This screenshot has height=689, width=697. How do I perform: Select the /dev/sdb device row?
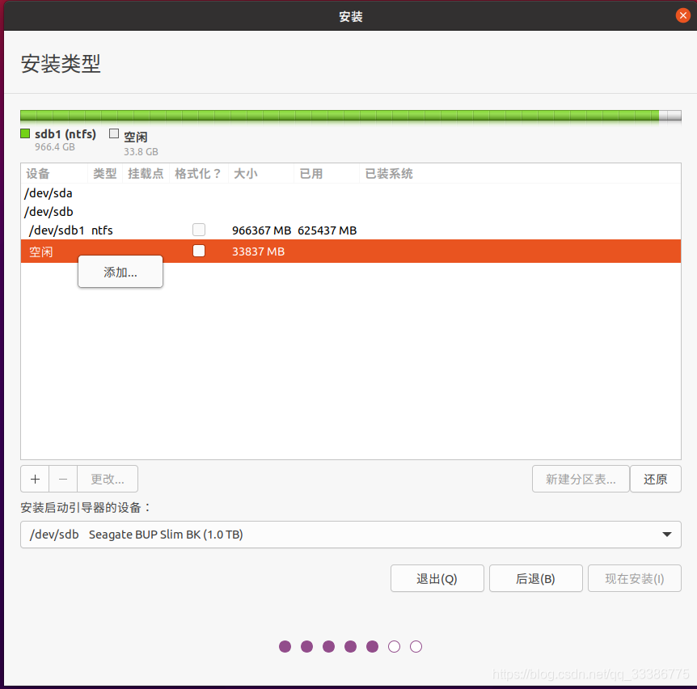click(350, 212)
